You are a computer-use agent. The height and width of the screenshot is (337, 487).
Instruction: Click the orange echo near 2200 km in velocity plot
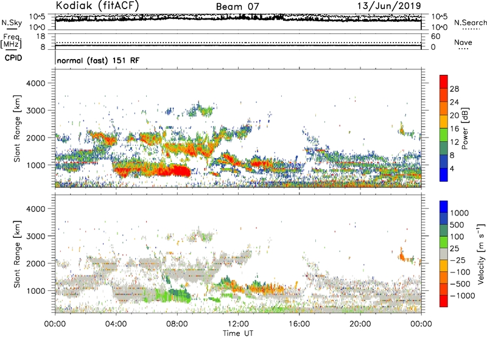[402, 255]
